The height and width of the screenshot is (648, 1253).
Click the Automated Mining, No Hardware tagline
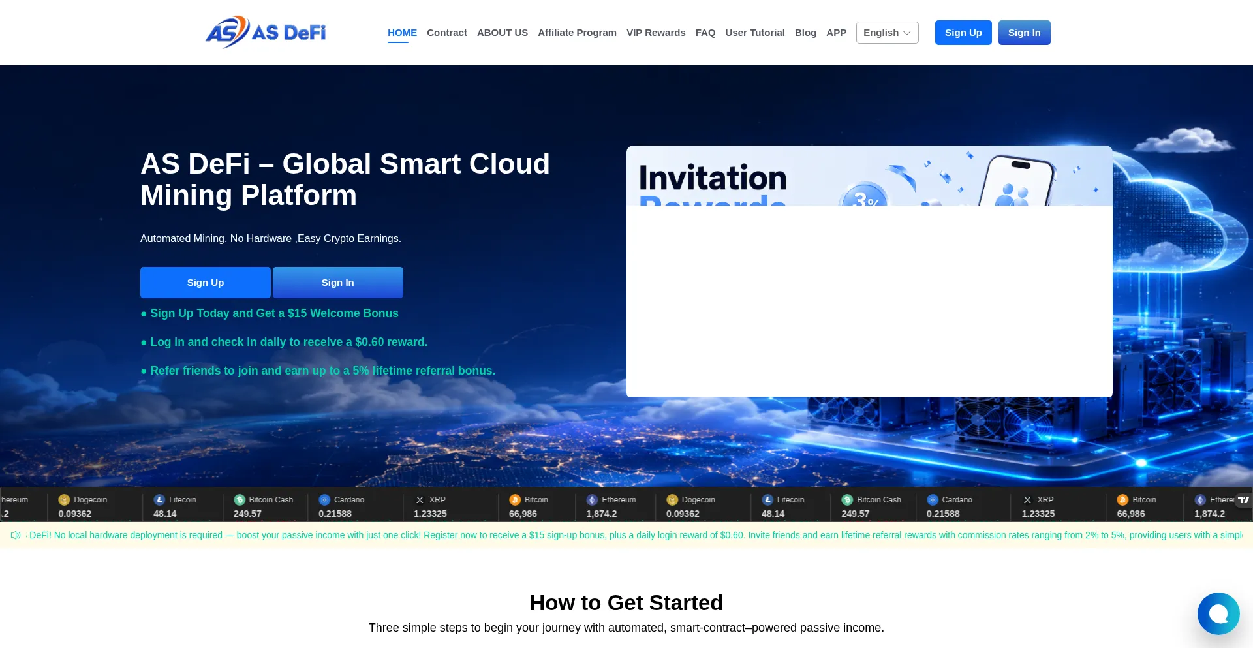271,239
